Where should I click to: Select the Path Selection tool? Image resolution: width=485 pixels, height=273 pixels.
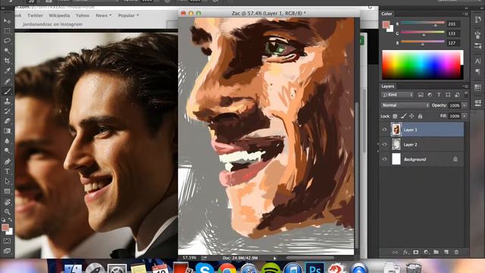7,181
